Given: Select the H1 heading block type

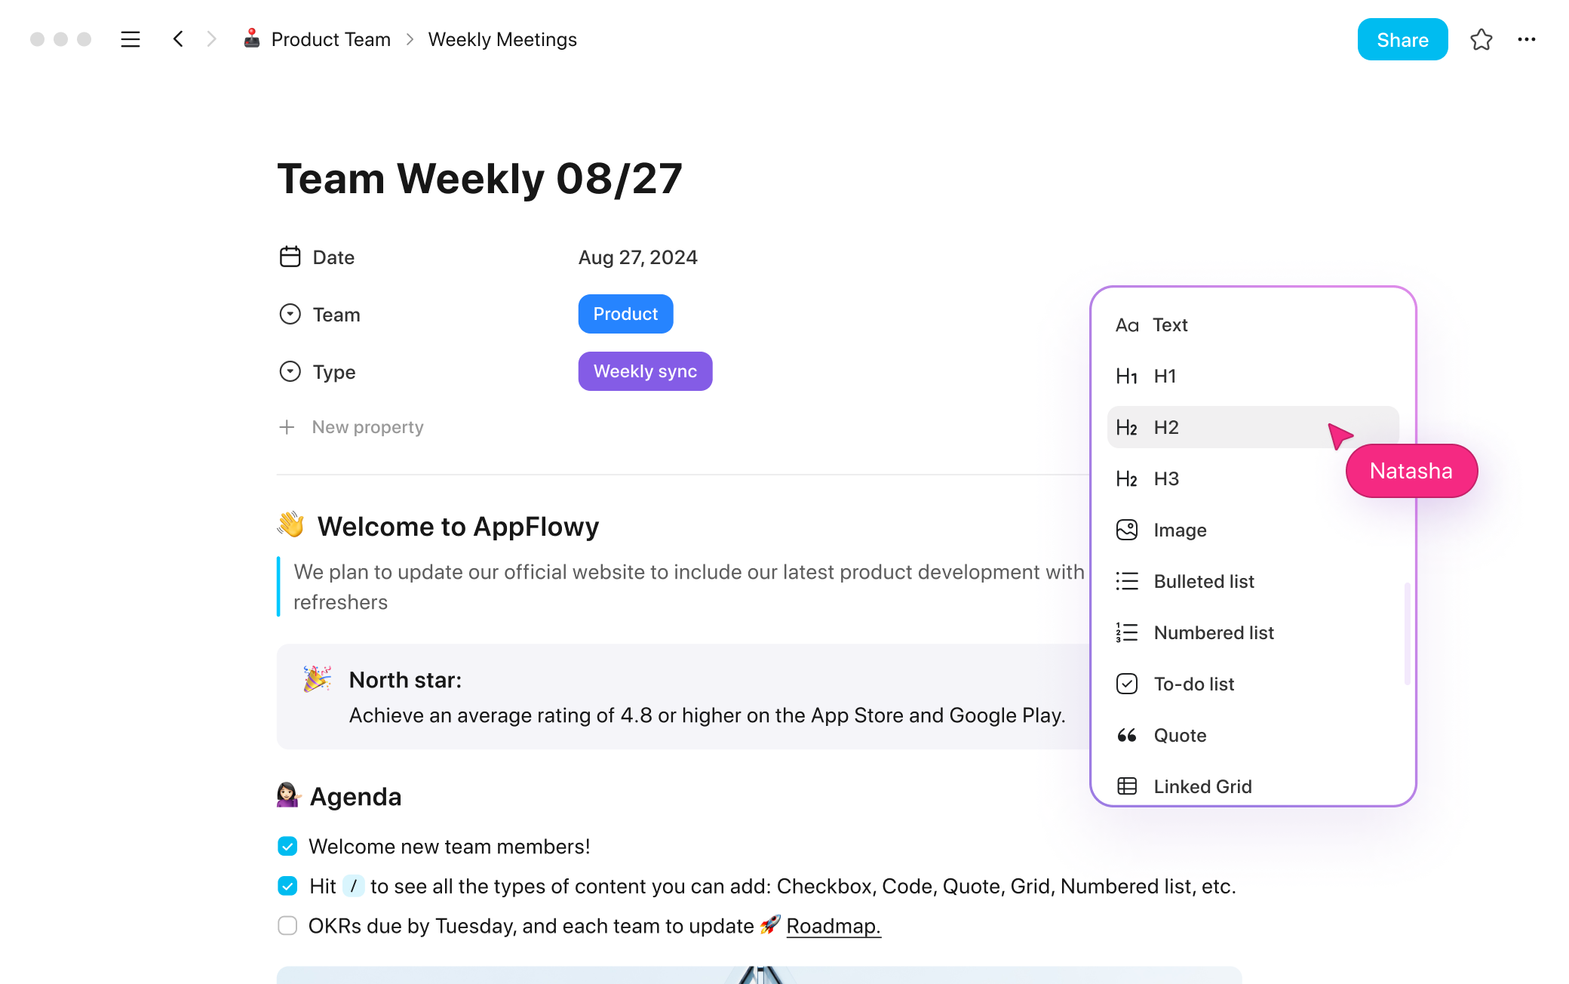Looking at the screenshot, I should click(1165, 377).
